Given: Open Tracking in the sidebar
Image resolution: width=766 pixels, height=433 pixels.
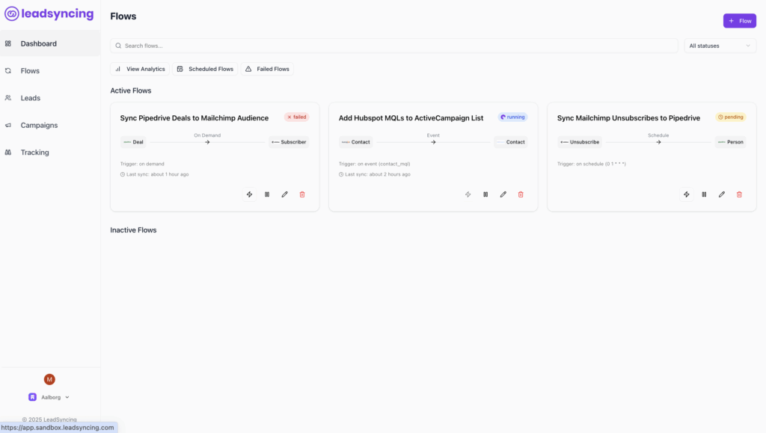Looking at the screenshot, I should (50, 153).
